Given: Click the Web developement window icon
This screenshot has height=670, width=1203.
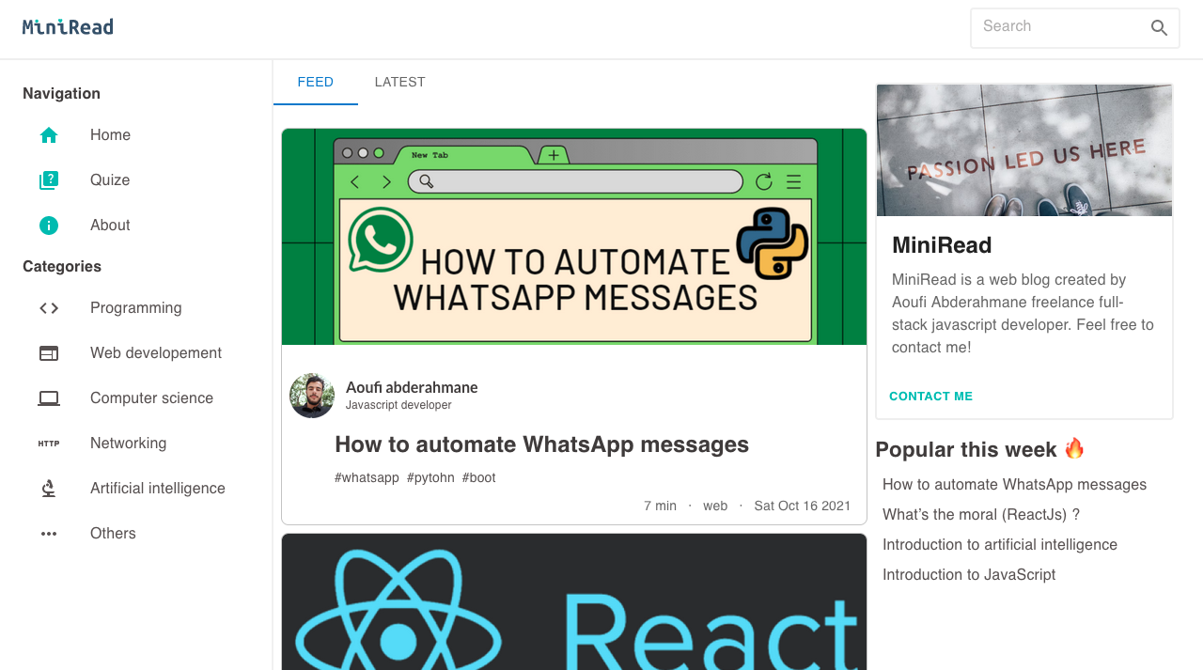Looking at the screenshot, I should click(49, 353).
